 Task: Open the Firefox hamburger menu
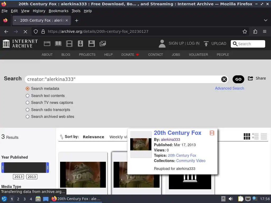pos(265,31)
